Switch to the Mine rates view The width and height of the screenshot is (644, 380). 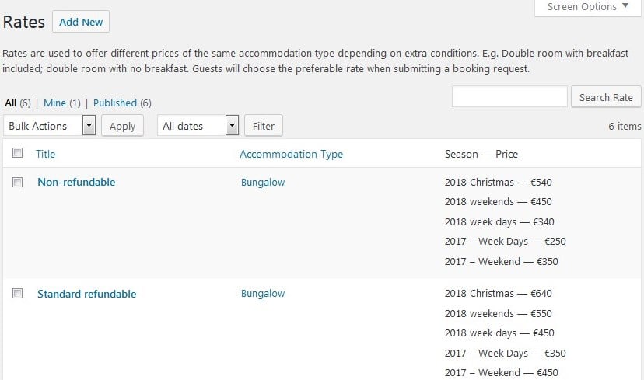click(x=54, y=103)
